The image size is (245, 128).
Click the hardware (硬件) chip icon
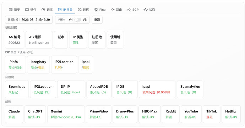click(x=27, y=10)
